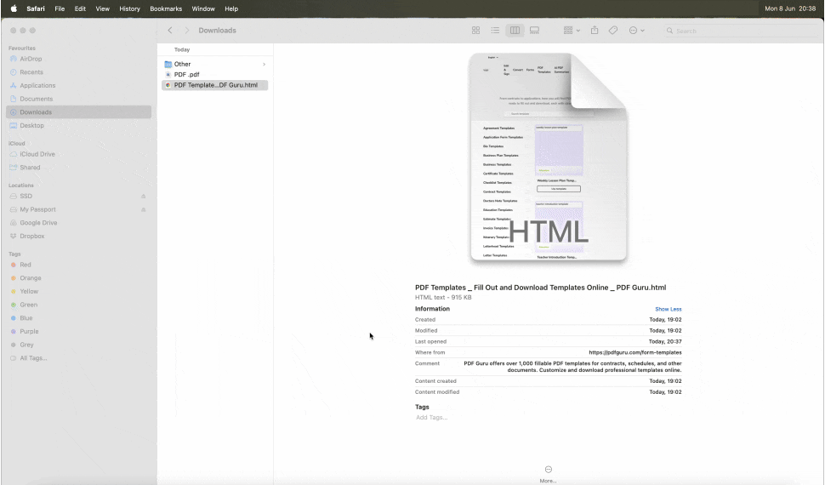Go forward with the right chevron

click(x=187, y=31)
